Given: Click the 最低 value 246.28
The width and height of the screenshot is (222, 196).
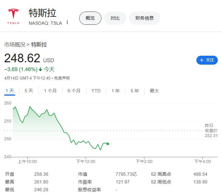Looking at the screenshot, I should pos(41,190).
